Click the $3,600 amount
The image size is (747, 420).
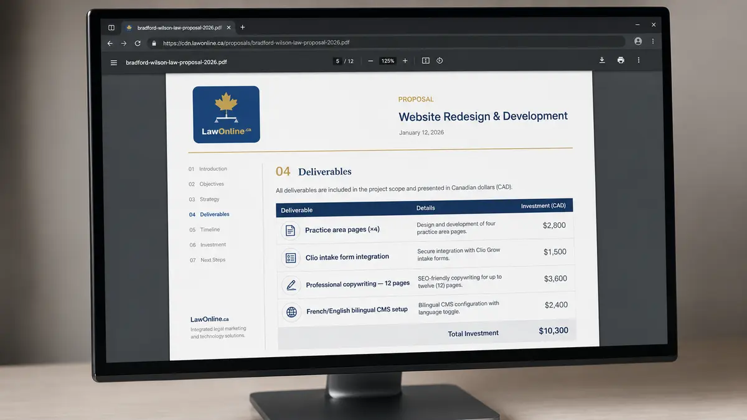555,279
